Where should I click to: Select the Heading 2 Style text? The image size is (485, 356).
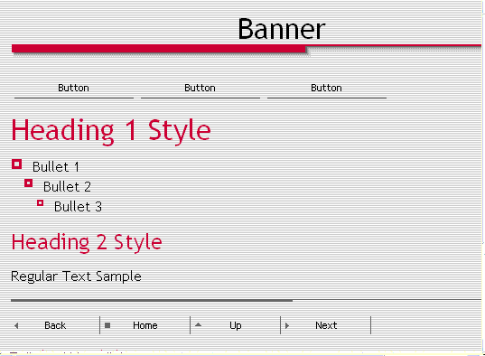click(x=87, y=242)
